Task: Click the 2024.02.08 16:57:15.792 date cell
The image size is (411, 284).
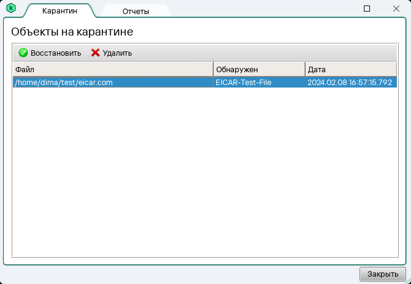Action: point(349,83)
